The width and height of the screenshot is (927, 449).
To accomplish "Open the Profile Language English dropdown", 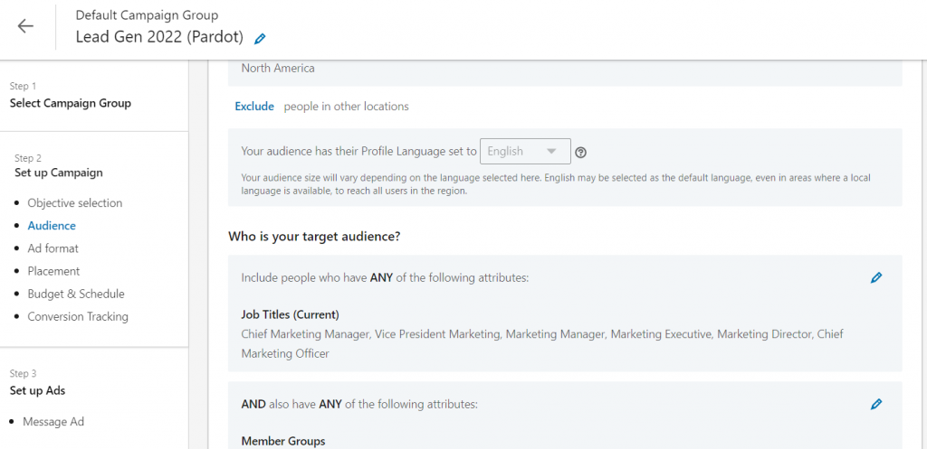I will 526,151.
